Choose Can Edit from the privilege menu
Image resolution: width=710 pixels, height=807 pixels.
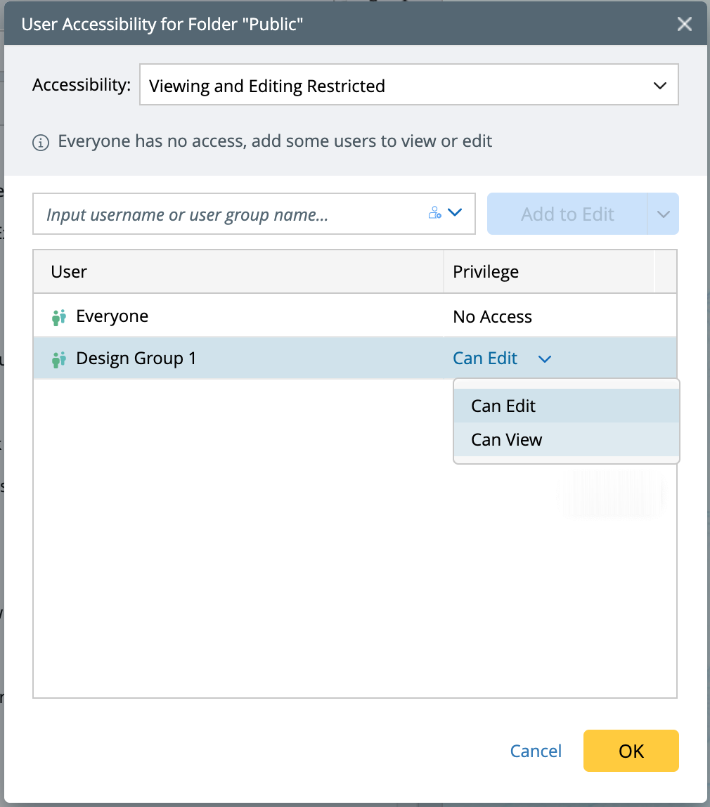coord(503,406)
